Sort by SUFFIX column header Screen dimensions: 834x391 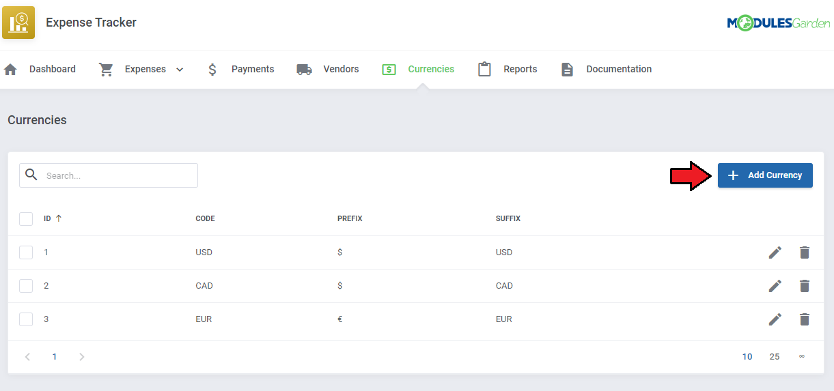[508, 219]
